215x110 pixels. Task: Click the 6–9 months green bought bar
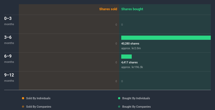pyautogui.click(x=126, y=57)
